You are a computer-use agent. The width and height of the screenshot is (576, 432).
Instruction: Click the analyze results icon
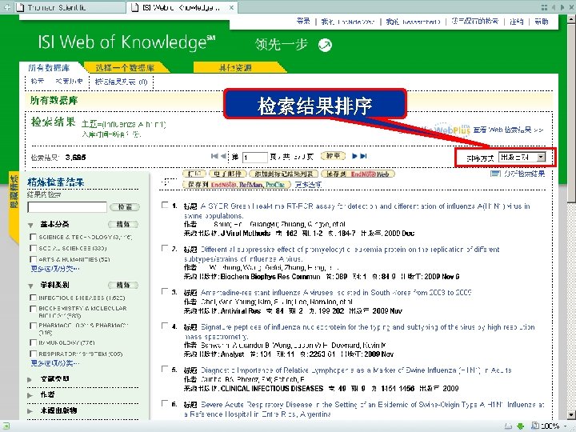[495, 174]
